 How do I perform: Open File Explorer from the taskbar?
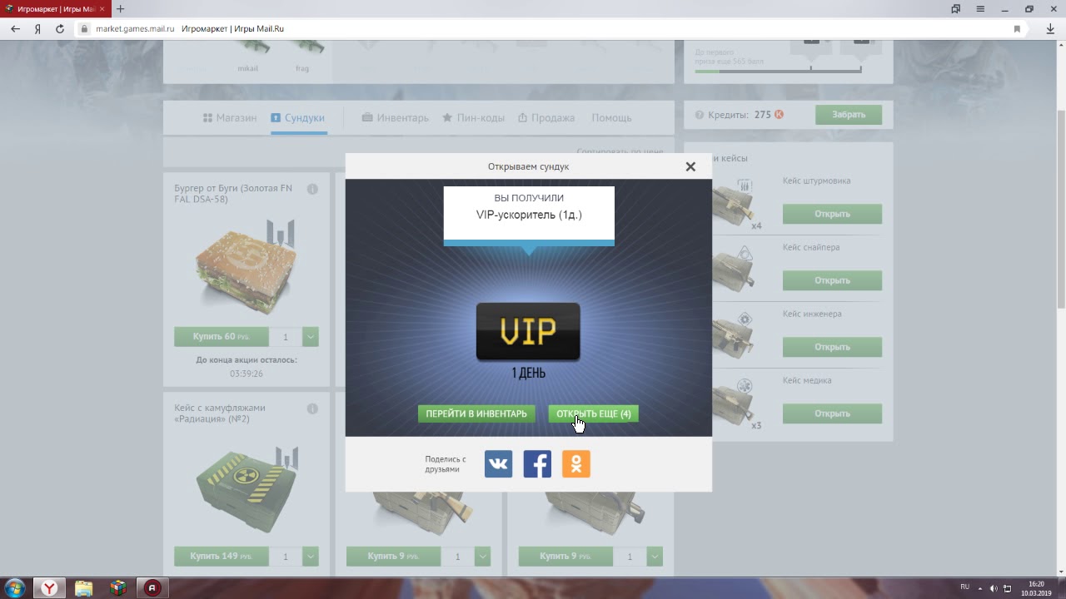pos(84,588)
